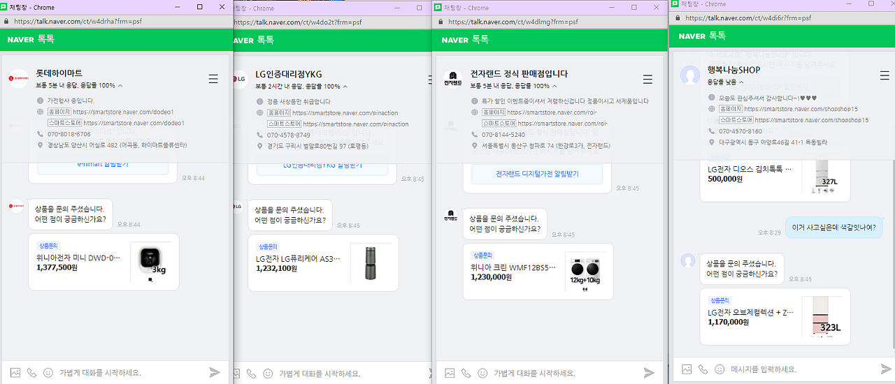895x384 pixels.
Task: Click NAVER 톡톡 logo in 롯데하이마트 window
Action: click(31, 40)
